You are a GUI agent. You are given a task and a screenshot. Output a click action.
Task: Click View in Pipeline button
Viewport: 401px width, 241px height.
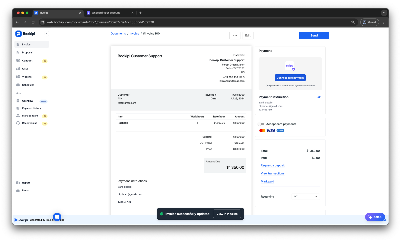click(x=227, y=214)
